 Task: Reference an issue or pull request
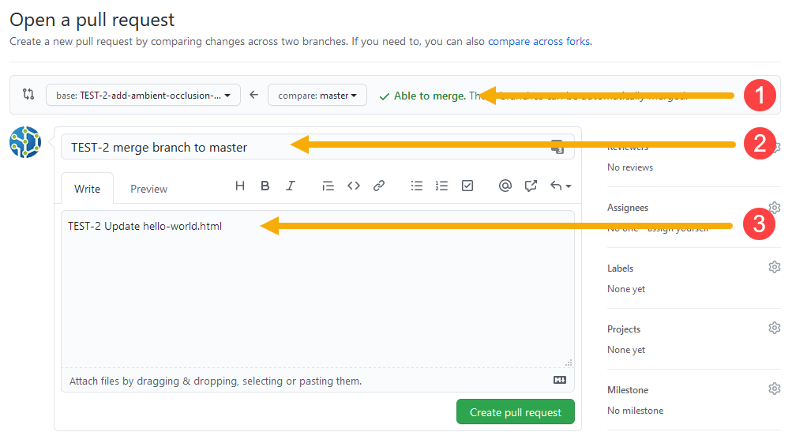(x=531, y=186)
